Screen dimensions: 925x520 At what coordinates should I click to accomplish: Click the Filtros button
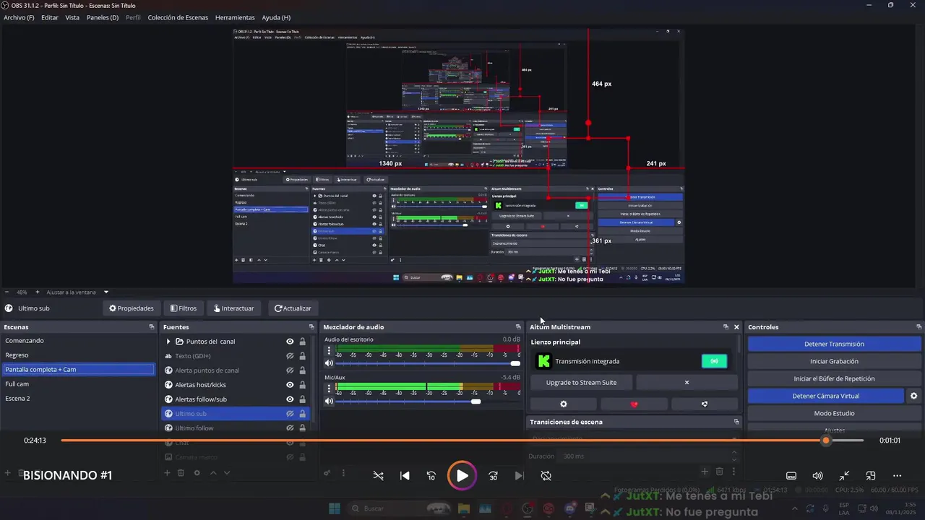point(184,308)
